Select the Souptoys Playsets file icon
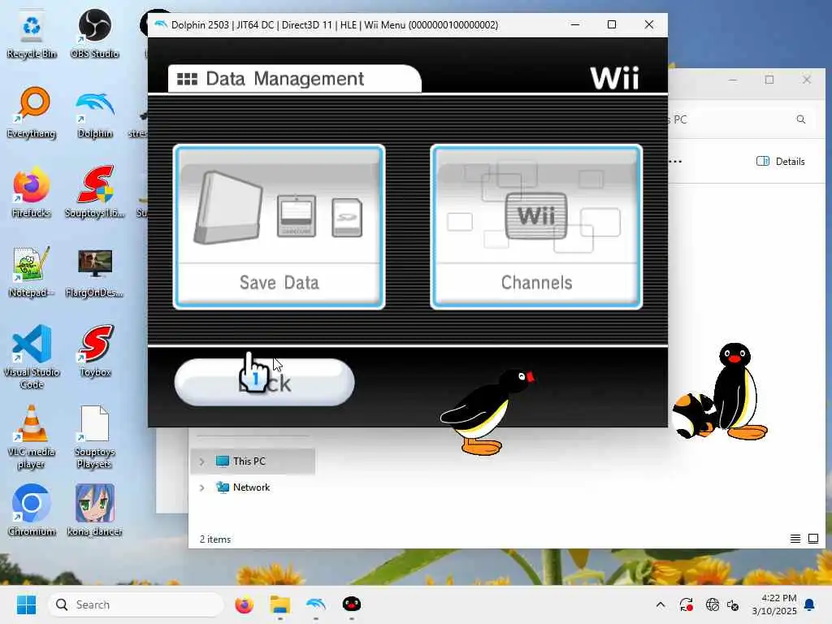Screen dimensions: 832x624 [x=94, y=437]
